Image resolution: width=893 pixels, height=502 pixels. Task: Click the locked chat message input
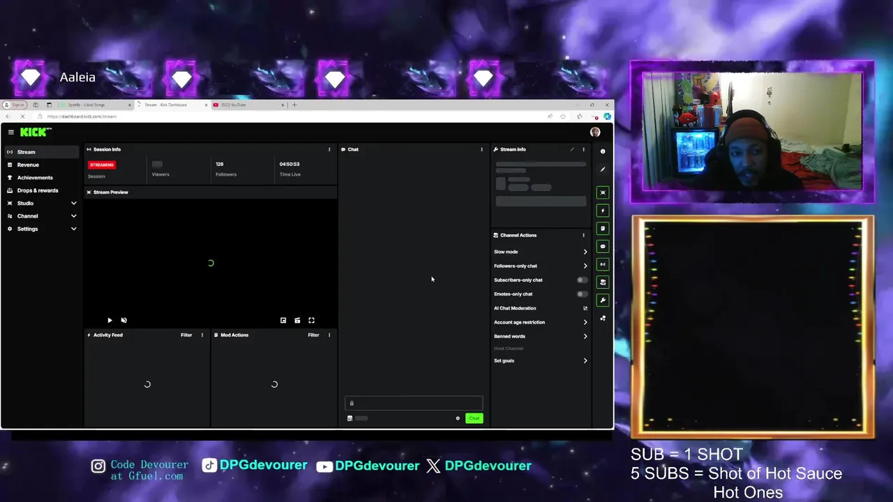point(414,403)
